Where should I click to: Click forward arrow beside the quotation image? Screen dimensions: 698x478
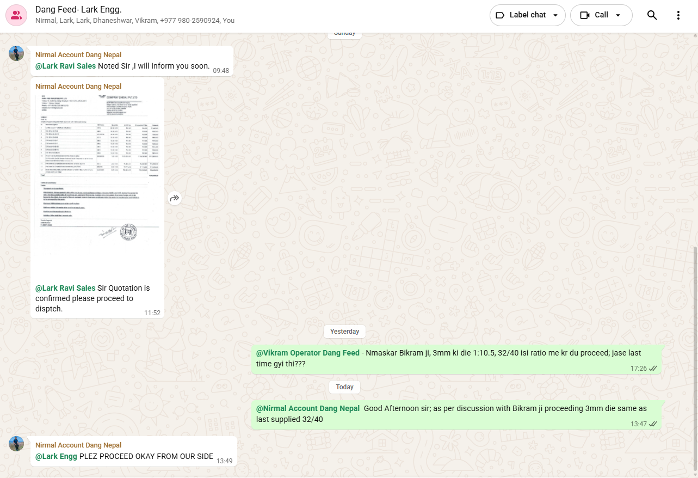[174, 198]
